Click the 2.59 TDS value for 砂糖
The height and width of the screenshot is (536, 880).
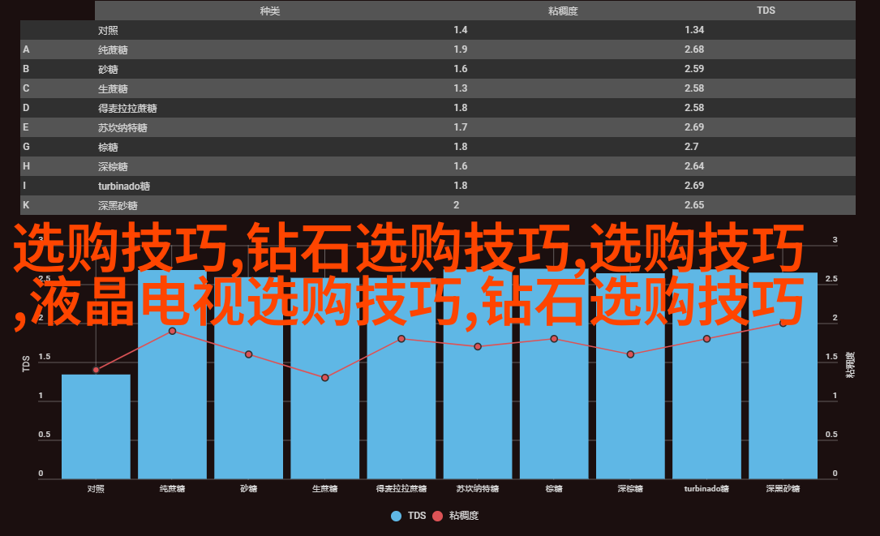694,69
